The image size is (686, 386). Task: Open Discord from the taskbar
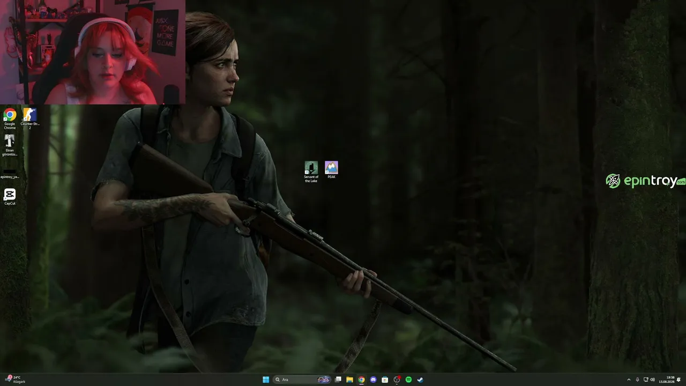click(x=374, y=380)
